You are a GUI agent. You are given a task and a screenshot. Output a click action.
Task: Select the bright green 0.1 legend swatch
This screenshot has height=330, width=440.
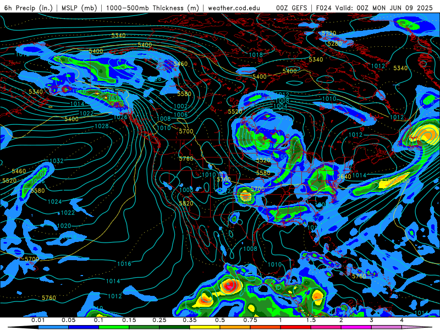click(x=114, y=327)
